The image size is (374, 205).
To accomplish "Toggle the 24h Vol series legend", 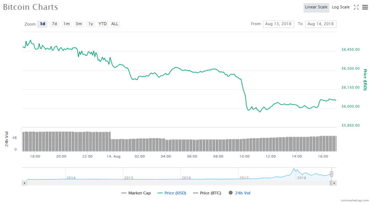I will coord(239,193).
